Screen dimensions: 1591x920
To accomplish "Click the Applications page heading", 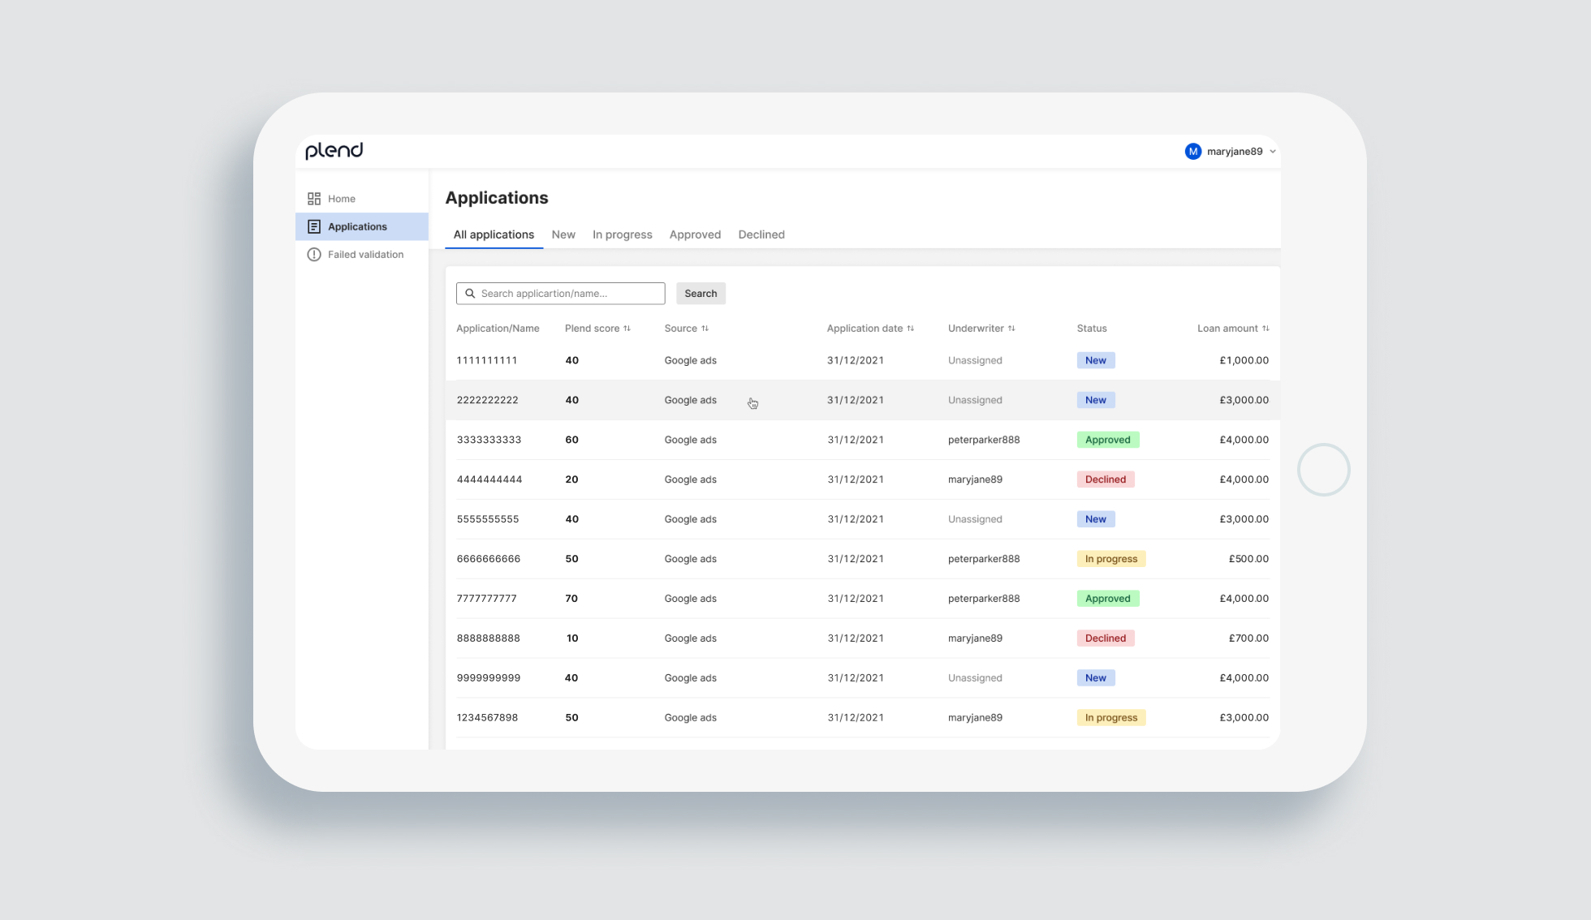I will [497, 198].
